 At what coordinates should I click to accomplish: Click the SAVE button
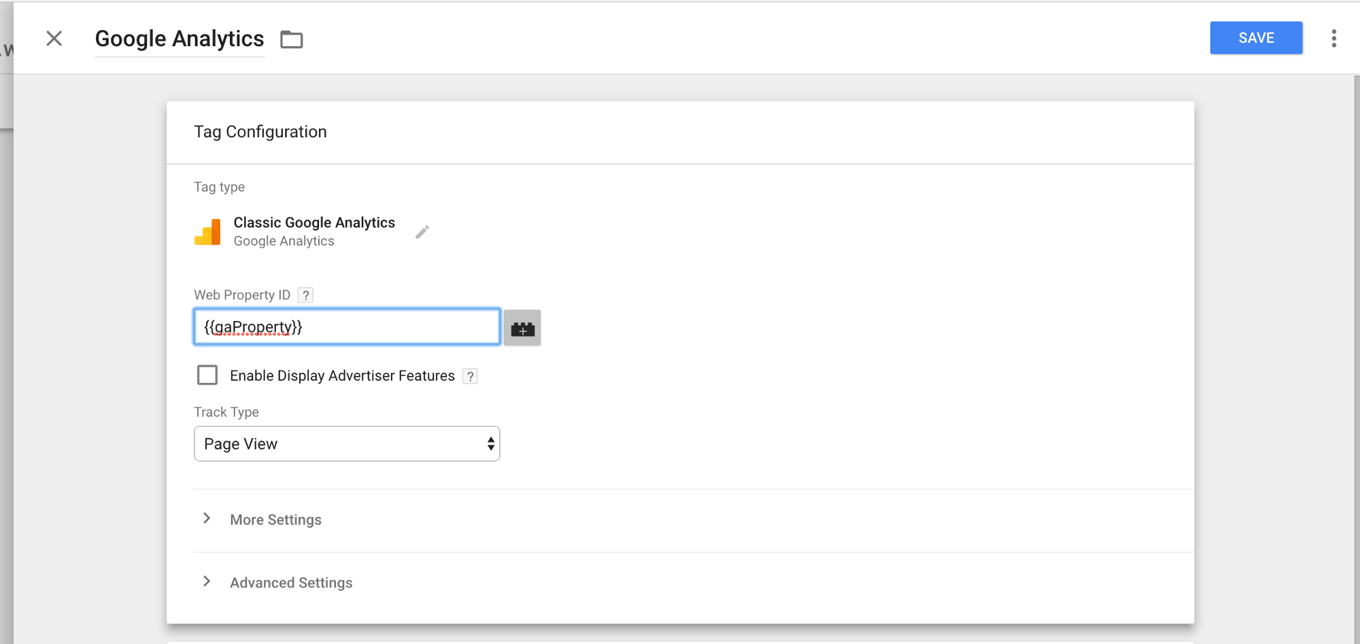1256,38
